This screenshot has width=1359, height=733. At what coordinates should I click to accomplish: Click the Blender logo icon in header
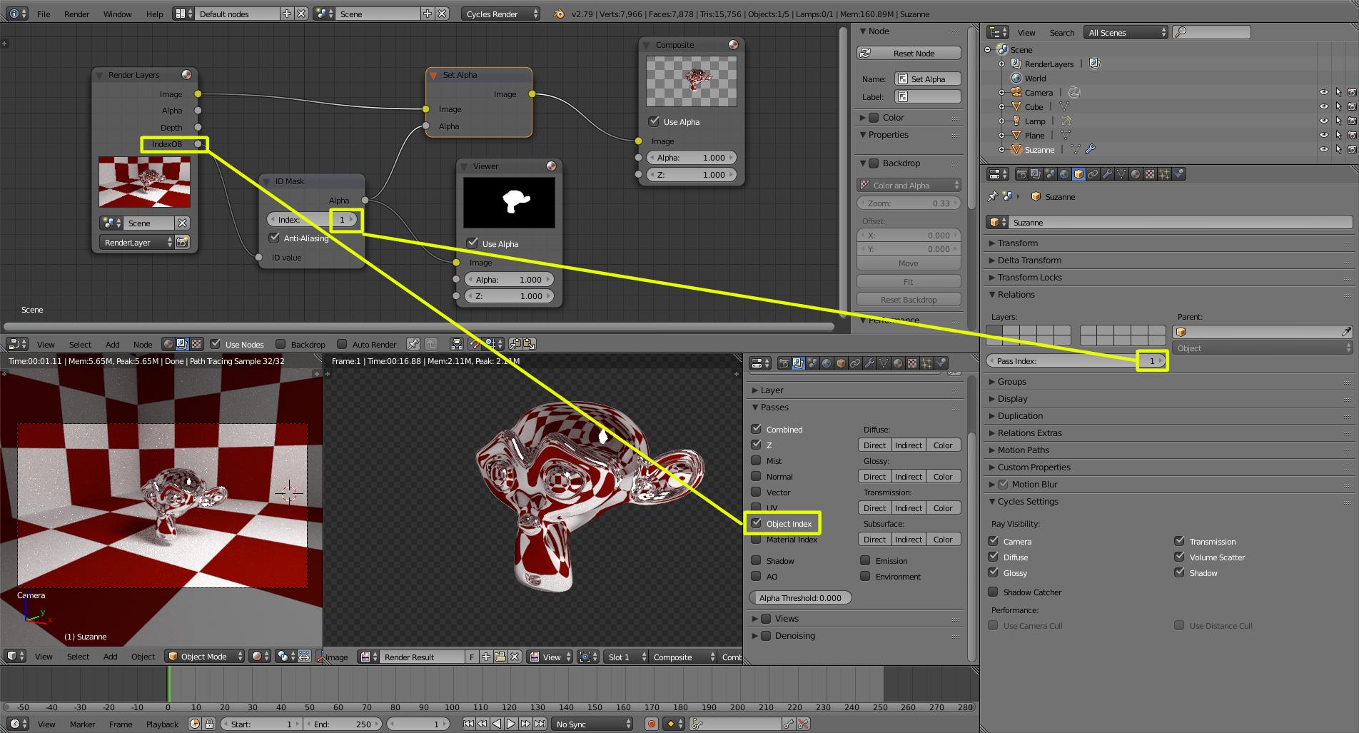click(x=559, y=14)
